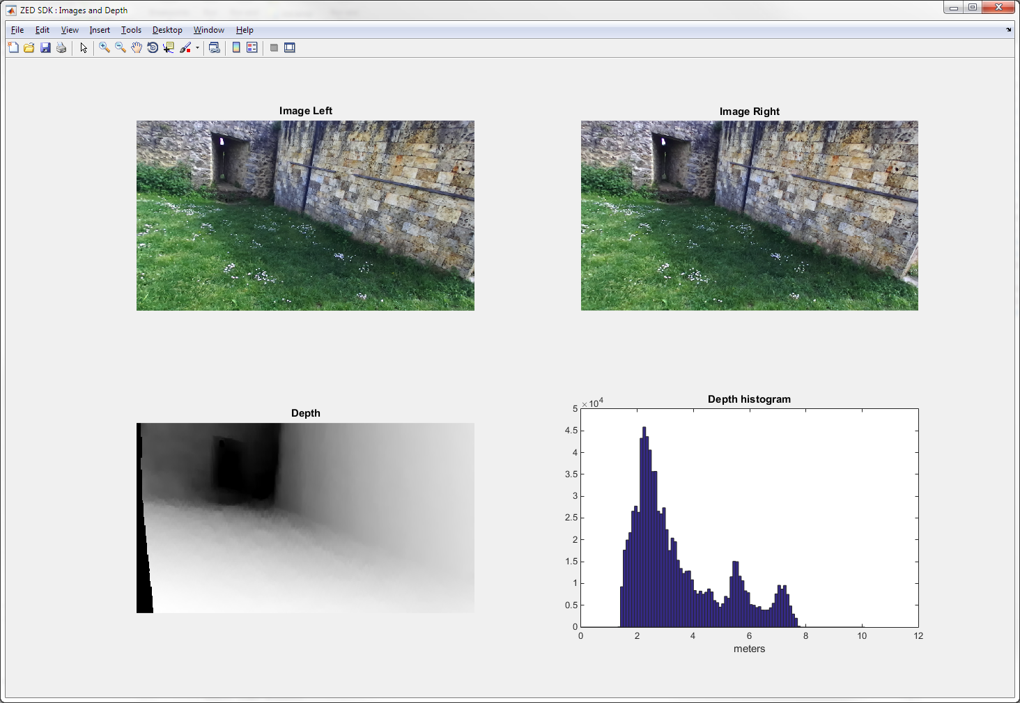This screenshot has width=1020, height=703.
Task: Activate the Data Cursor tool
Action: pyautogui.click(x=169, y=47)
